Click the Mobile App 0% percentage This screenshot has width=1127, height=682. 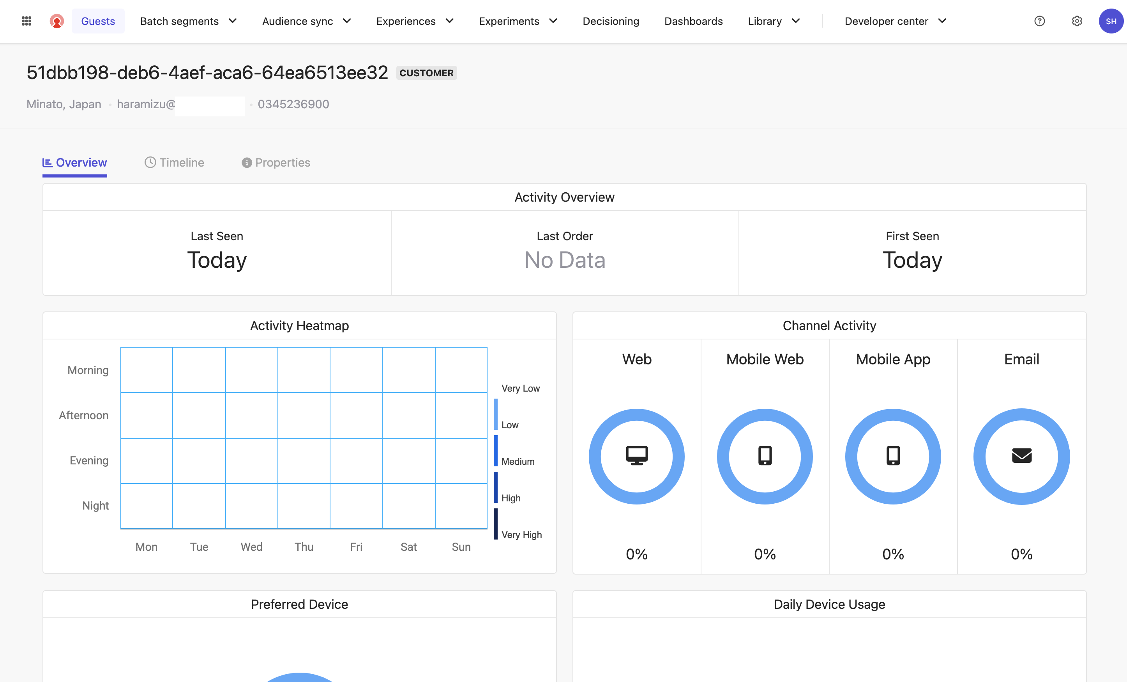[893, 554]
